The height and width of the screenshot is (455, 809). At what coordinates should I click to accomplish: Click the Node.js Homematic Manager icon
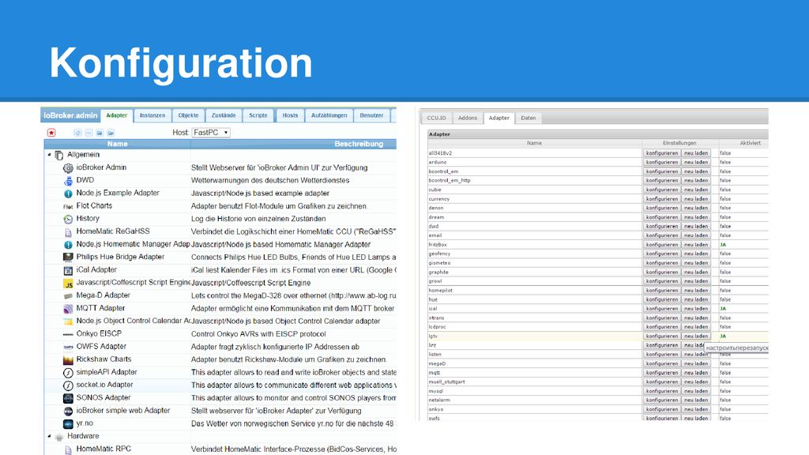pos(68,245)
